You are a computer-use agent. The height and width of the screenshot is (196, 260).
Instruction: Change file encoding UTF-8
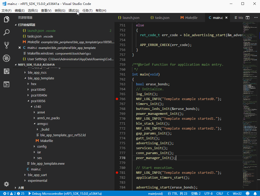208,193
